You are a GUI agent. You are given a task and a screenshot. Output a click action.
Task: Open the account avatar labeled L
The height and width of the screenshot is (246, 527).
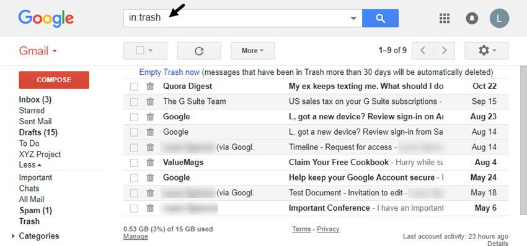[499, 18]
